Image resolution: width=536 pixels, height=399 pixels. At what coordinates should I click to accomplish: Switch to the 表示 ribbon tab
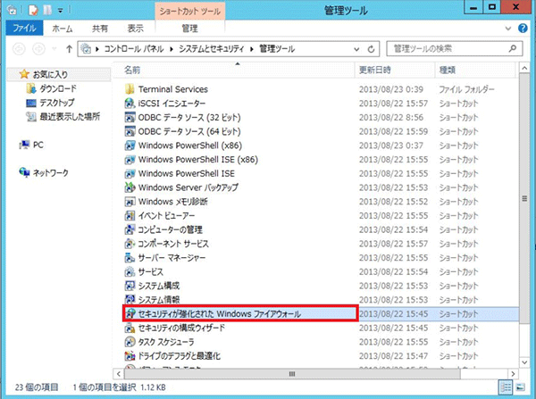click(x=136, y=29)
